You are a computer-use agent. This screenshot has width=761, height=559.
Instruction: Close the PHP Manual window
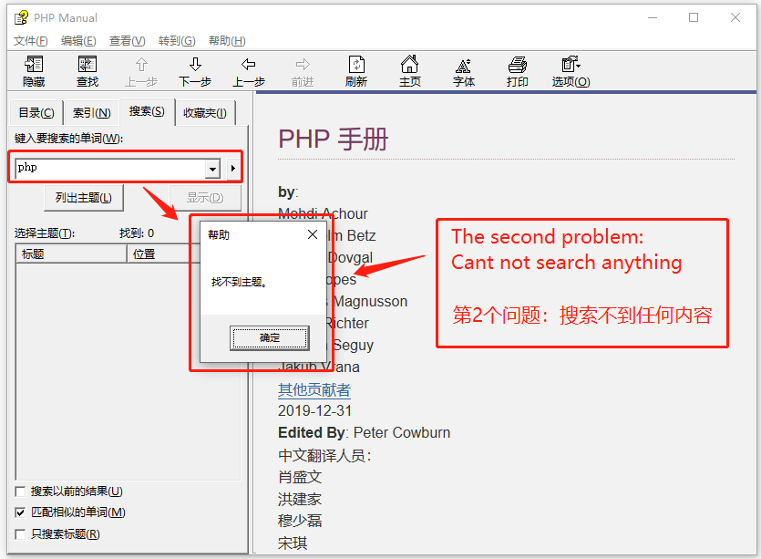735,18
